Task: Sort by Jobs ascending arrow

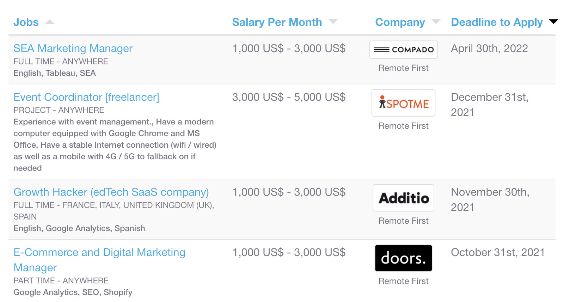Action: (50, 22)
